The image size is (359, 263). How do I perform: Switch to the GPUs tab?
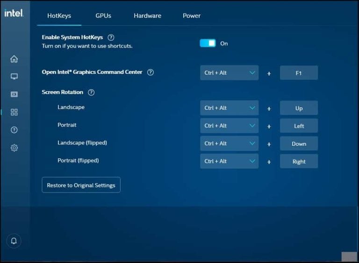(103, 15)
